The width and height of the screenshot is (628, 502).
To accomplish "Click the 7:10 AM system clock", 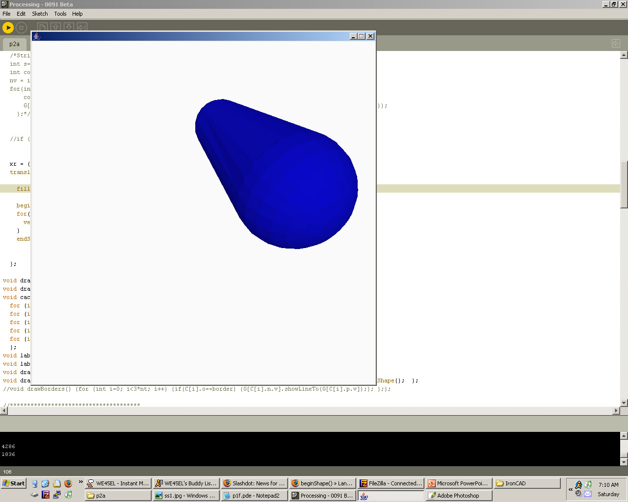I will click(x=608, y=485).
